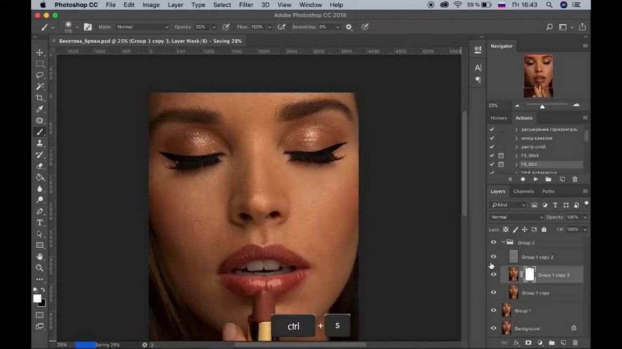
Task: Toggle visibility of Group 2 folder
Action: point(493,242)
